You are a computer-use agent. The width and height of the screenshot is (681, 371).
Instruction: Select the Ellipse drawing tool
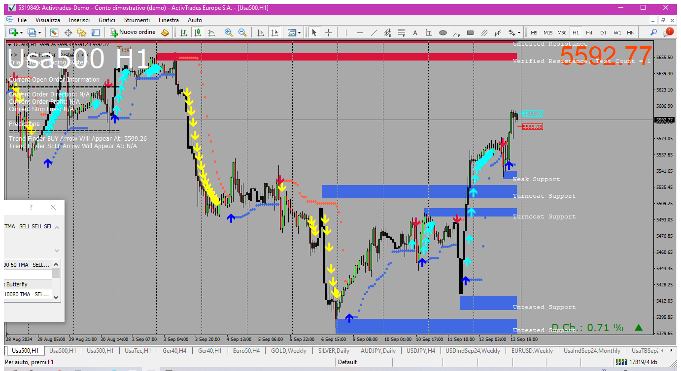point(443,32)
